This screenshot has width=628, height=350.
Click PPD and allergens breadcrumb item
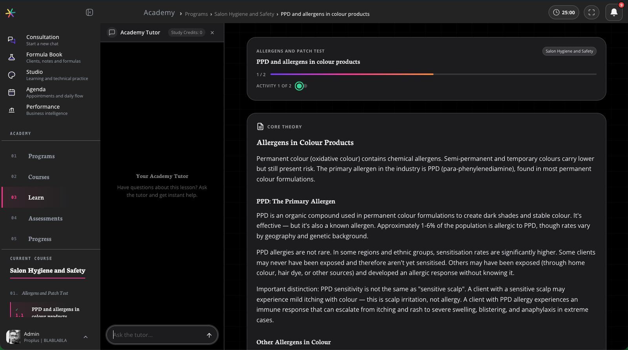pos(325,14)
